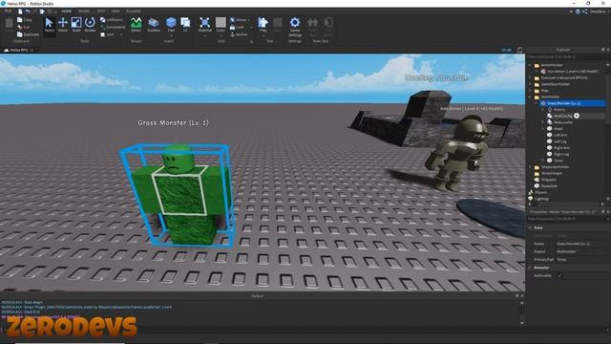Open the Color swatch button
Image resolution: width=611 pixels, height=344 pixels.
point(221,24)
